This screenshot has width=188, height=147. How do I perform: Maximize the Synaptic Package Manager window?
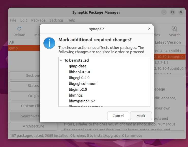point(173,12)
